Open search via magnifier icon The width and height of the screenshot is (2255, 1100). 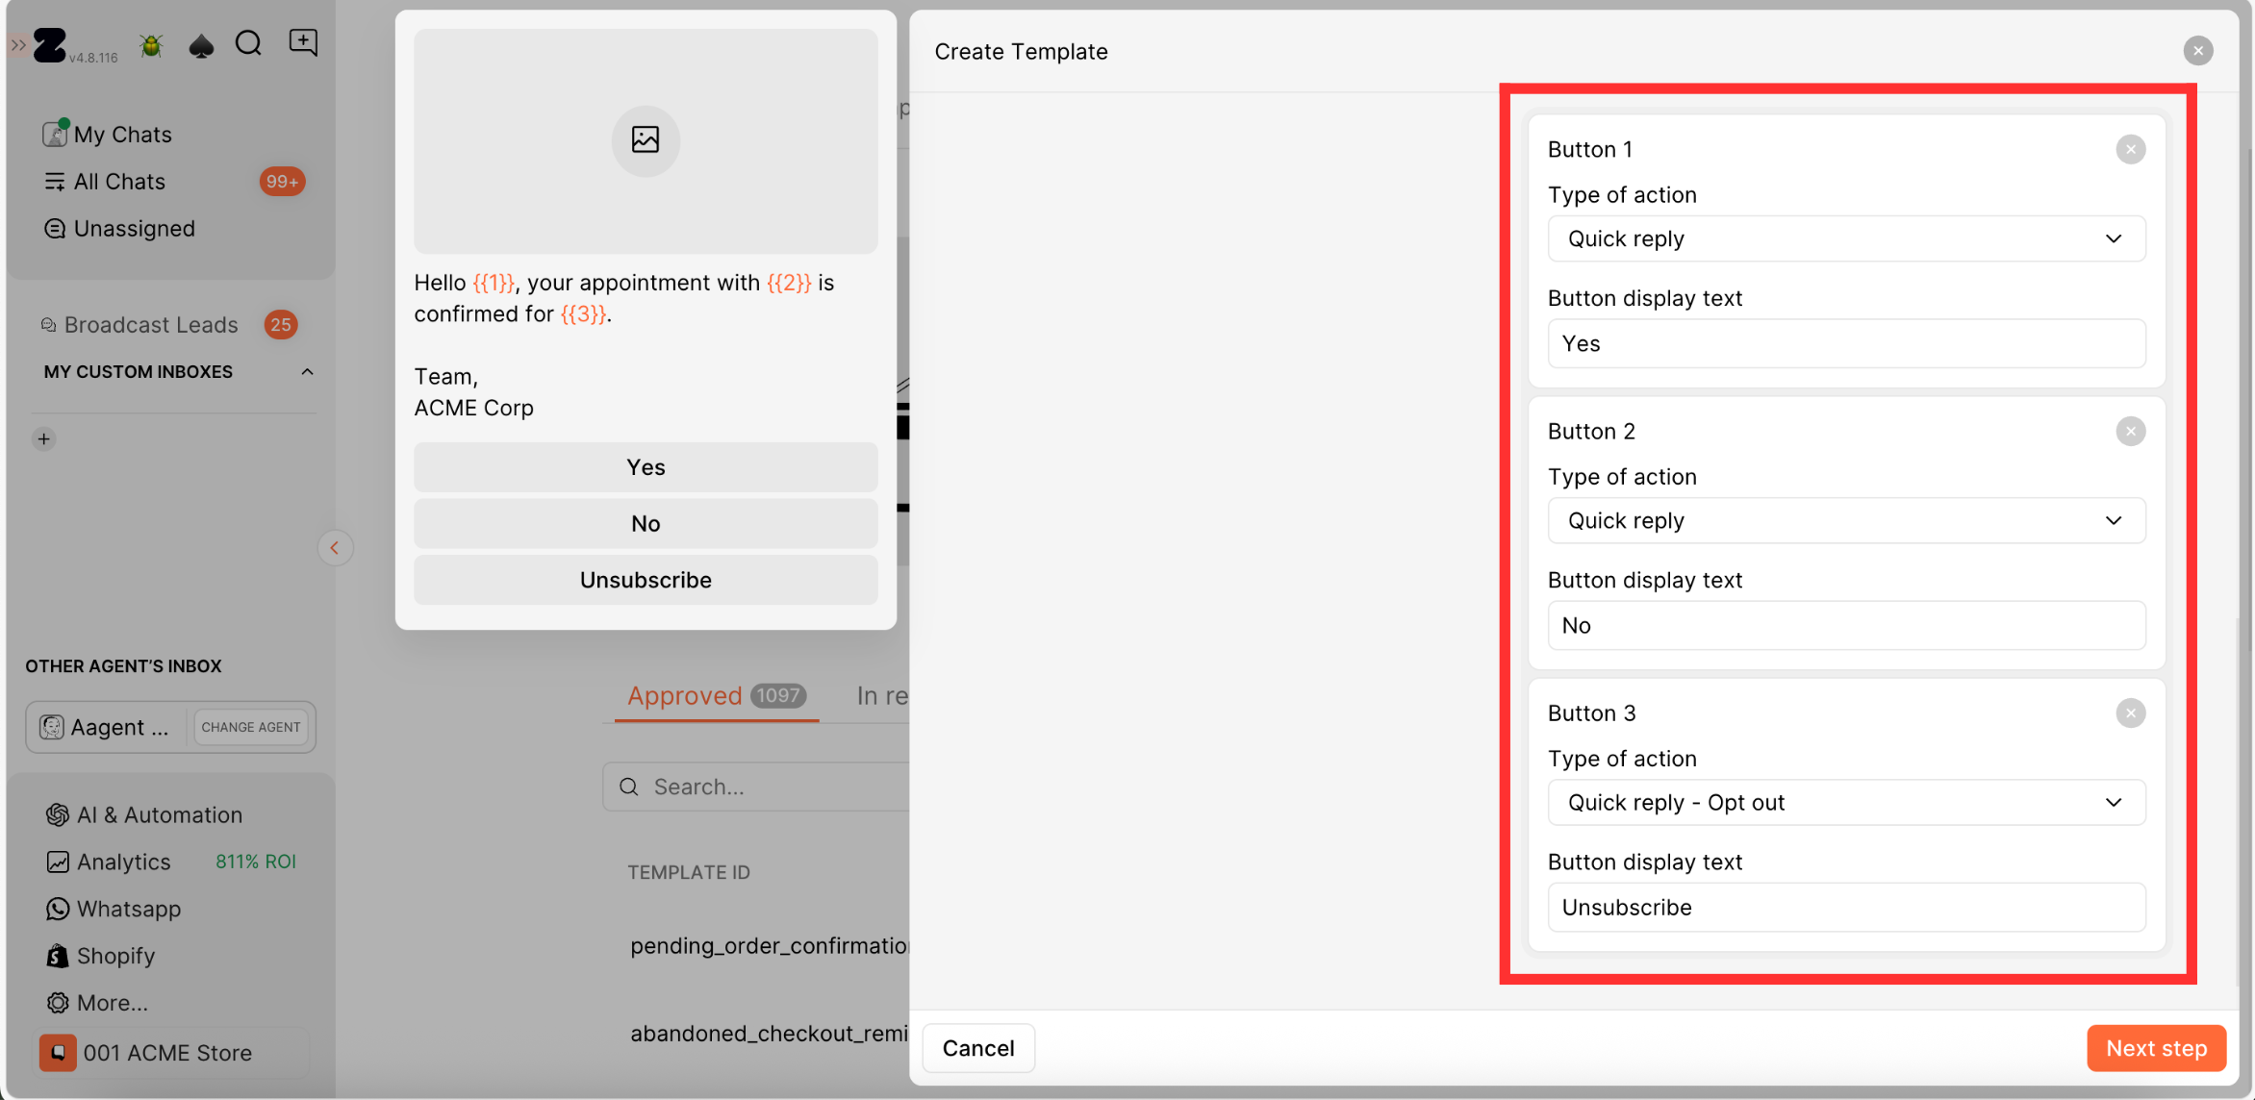click(248, 43)
